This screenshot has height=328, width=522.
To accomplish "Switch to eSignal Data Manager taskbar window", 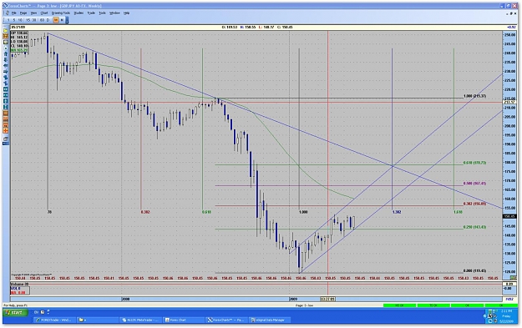I will coord(271,320).
